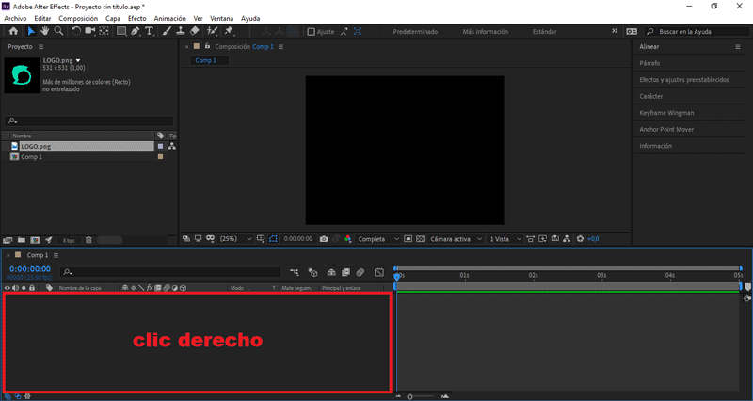Select the Hand tool in the toolbar
The width and height of the screenshot is (753, 401).
click(x=44, y=31)
